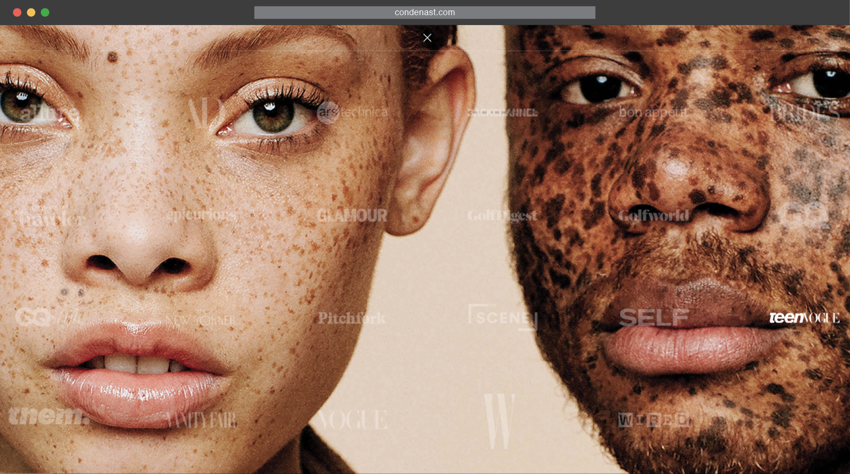The image size is (850, 474).
Task: Choose the Golf World logo
Action: (653, 216)
